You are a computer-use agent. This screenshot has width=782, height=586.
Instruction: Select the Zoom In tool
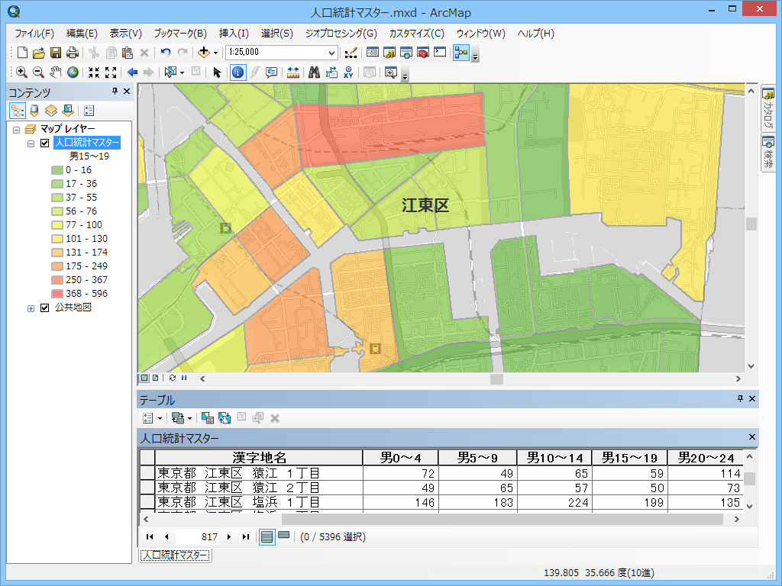coord(21,72)
